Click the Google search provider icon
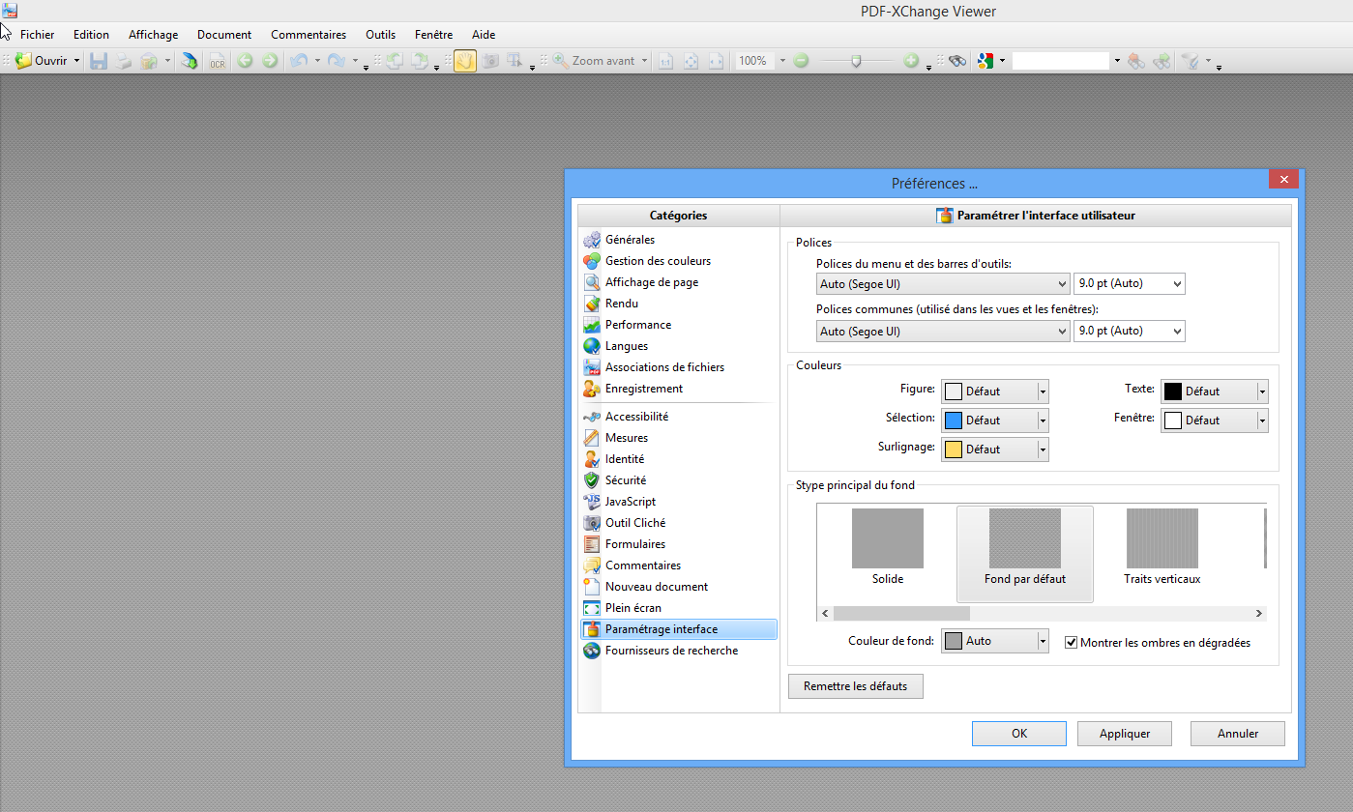 tap(985, 61)
